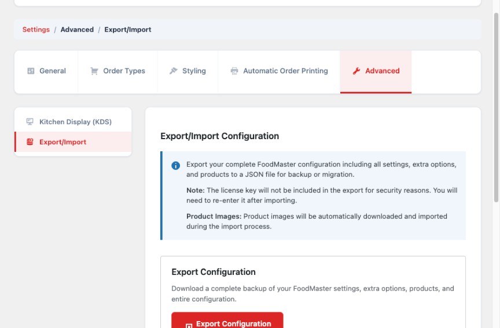Select Export/Import in the sidebar
The image size is (500, 328).
click(x=73, y=142)
